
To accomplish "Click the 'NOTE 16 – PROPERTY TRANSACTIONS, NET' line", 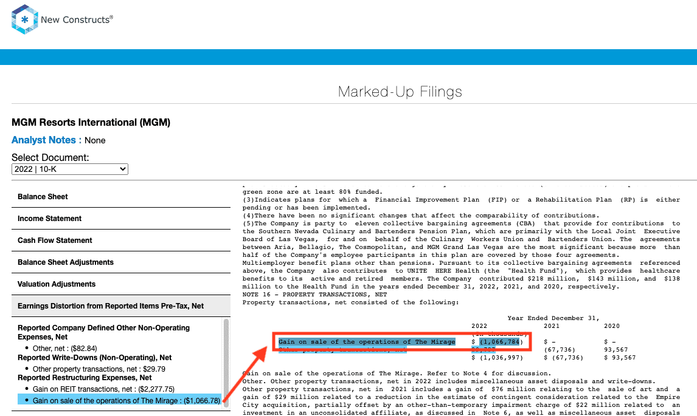I will pyautogui.click(x=314, y=295).
